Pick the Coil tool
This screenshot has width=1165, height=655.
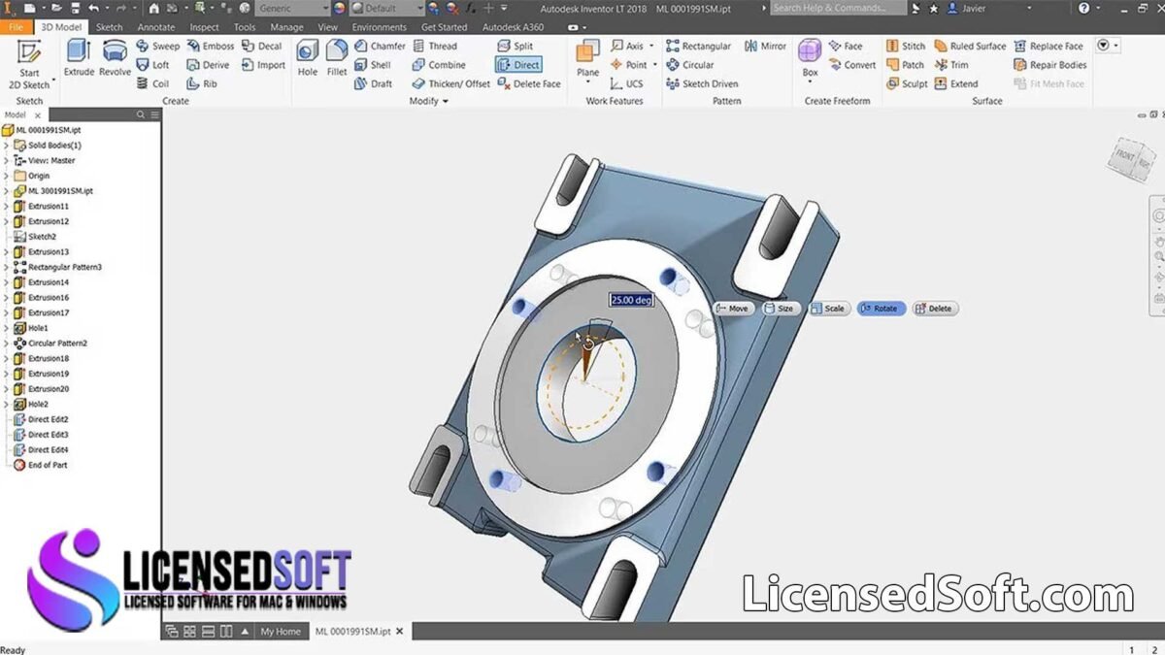(153, 83)
